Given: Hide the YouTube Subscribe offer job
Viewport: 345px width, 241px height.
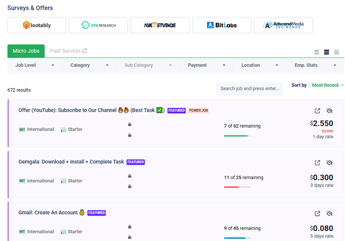Looking at the screenshot, I should tap(329, 111).
